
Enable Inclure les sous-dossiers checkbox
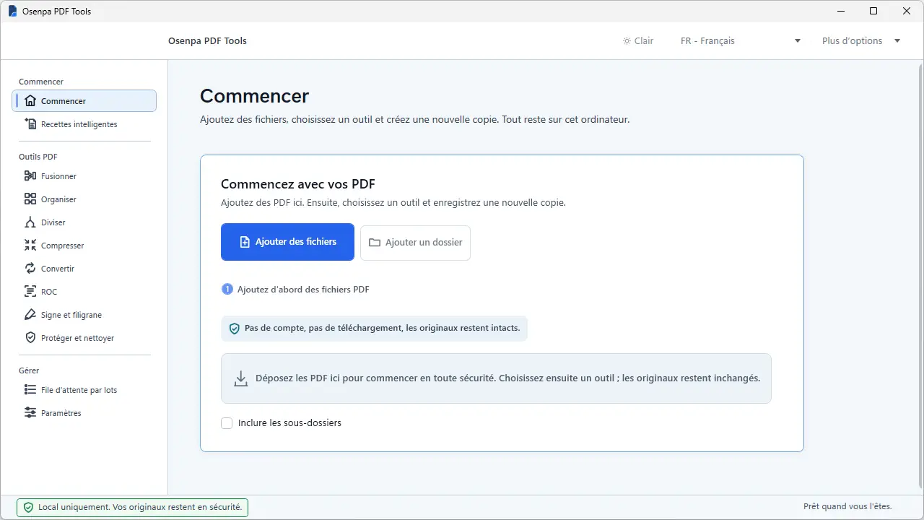(227, 423)
